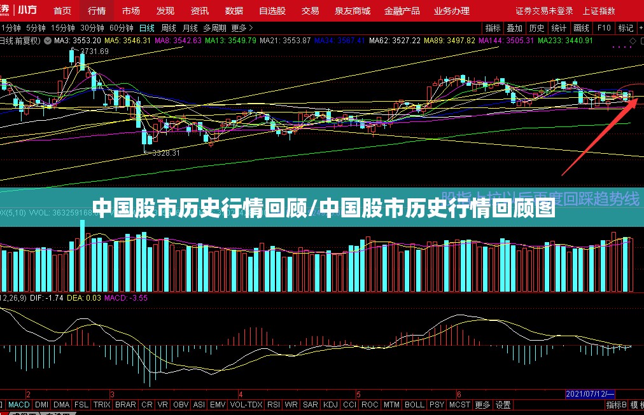Switch chart to 1分钟 period
The width and height of the screenshot is (644, 415).
click(x=11, y=28)
